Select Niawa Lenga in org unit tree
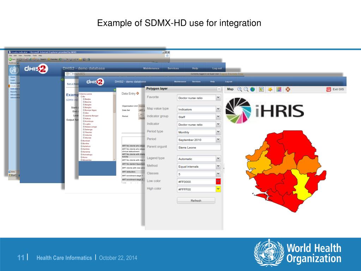The height and width of the screenshot is (271, 361). click(x=91, y=127)
